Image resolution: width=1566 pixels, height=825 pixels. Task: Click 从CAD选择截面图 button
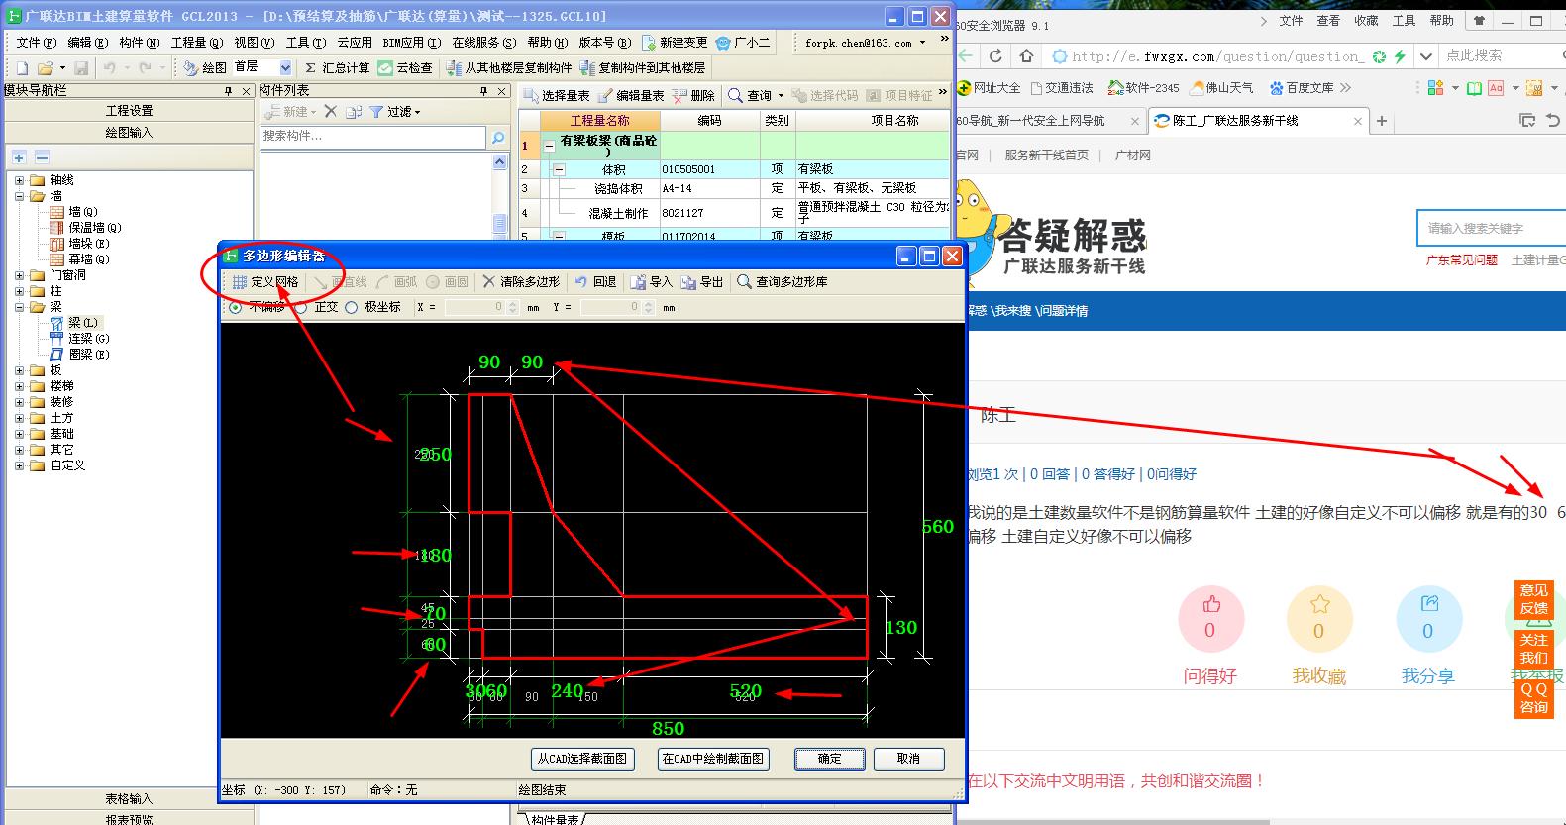[x=582, y=759]
